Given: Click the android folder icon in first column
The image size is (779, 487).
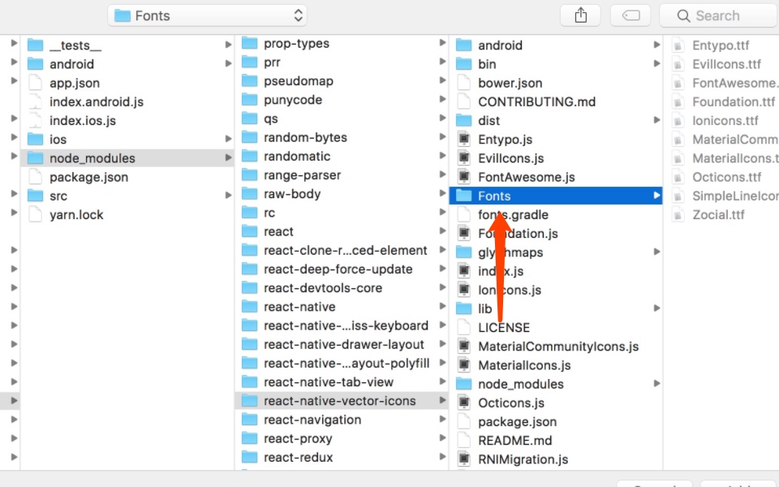Looking at the screenshot, I should point(35,63).
